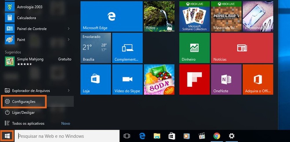Open the Photoshop tile
Image resolution: width=290 pixels, height=142 pixels.
[x=258, y=16]
